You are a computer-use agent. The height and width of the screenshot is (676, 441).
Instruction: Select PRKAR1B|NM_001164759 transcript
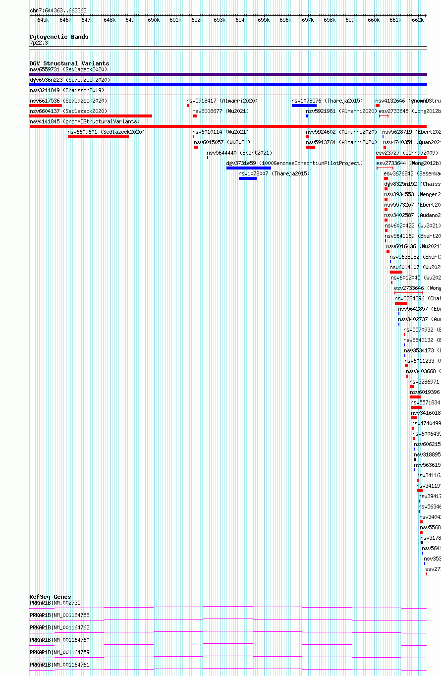pos(59,652)
